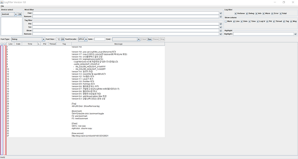Select the row 'F2 : pre bookmark'
The image size is (298, 159).
86,116
